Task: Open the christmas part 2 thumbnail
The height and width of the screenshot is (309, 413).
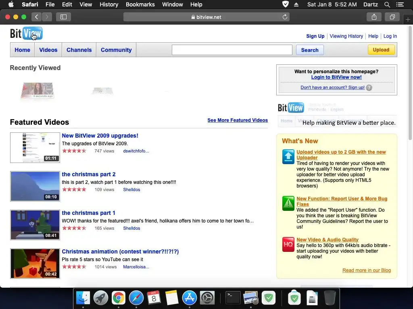Action: coord(35,186)
